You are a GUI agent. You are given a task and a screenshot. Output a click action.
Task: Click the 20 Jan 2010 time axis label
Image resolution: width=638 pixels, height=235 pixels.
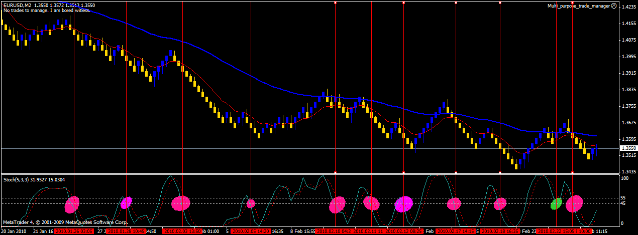coord(15,231)
